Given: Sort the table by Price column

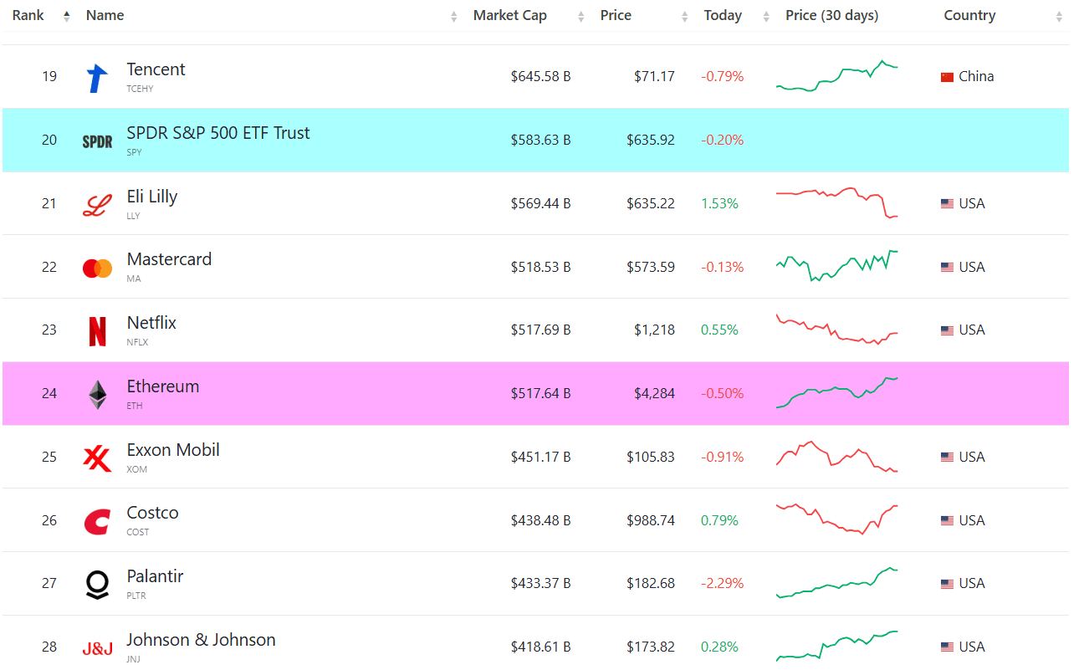Looking at the screenshot, I should tap(616, 16).
